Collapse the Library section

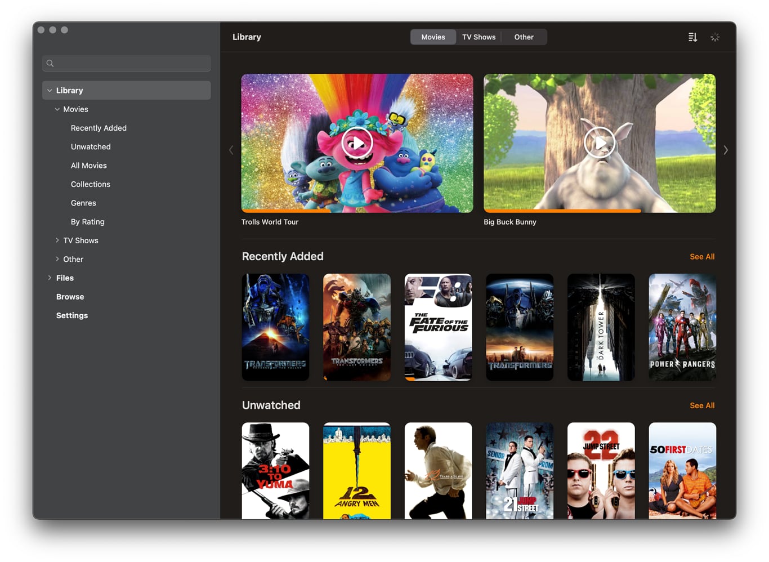[x=50, y=90]
